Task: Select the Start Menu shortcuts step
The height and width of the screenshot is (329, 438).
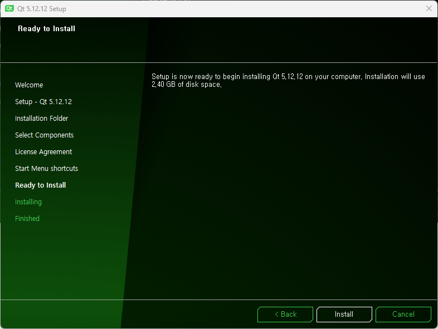Action: click(x=46, y=169)
